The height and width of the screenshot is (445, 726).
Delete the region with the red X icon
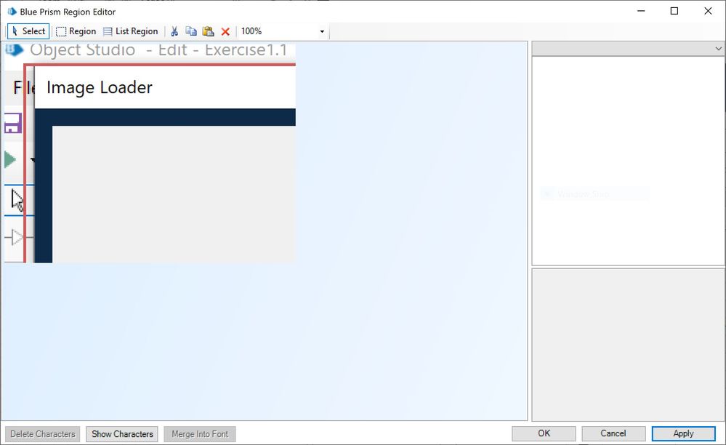(225, 31)
